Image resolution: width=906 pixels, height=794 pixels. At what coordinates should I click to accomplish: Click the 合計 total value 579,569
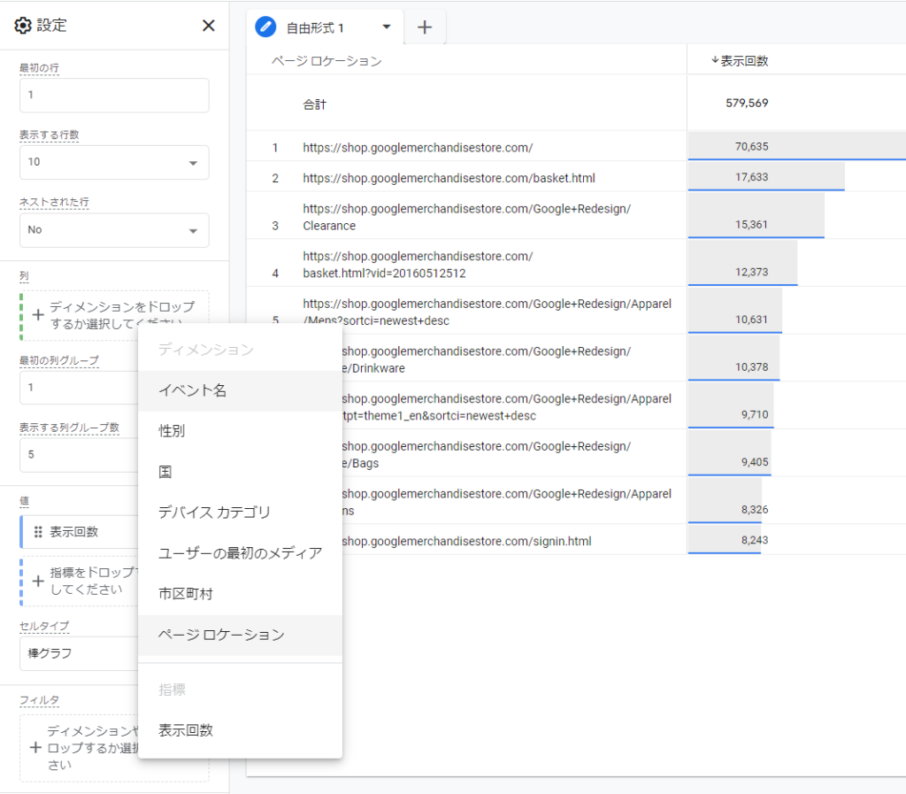click(x=747, y=104)
